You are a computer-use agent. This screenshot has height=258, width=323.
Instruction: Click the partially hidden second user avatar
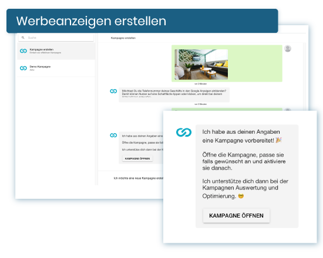click(288, 110)
